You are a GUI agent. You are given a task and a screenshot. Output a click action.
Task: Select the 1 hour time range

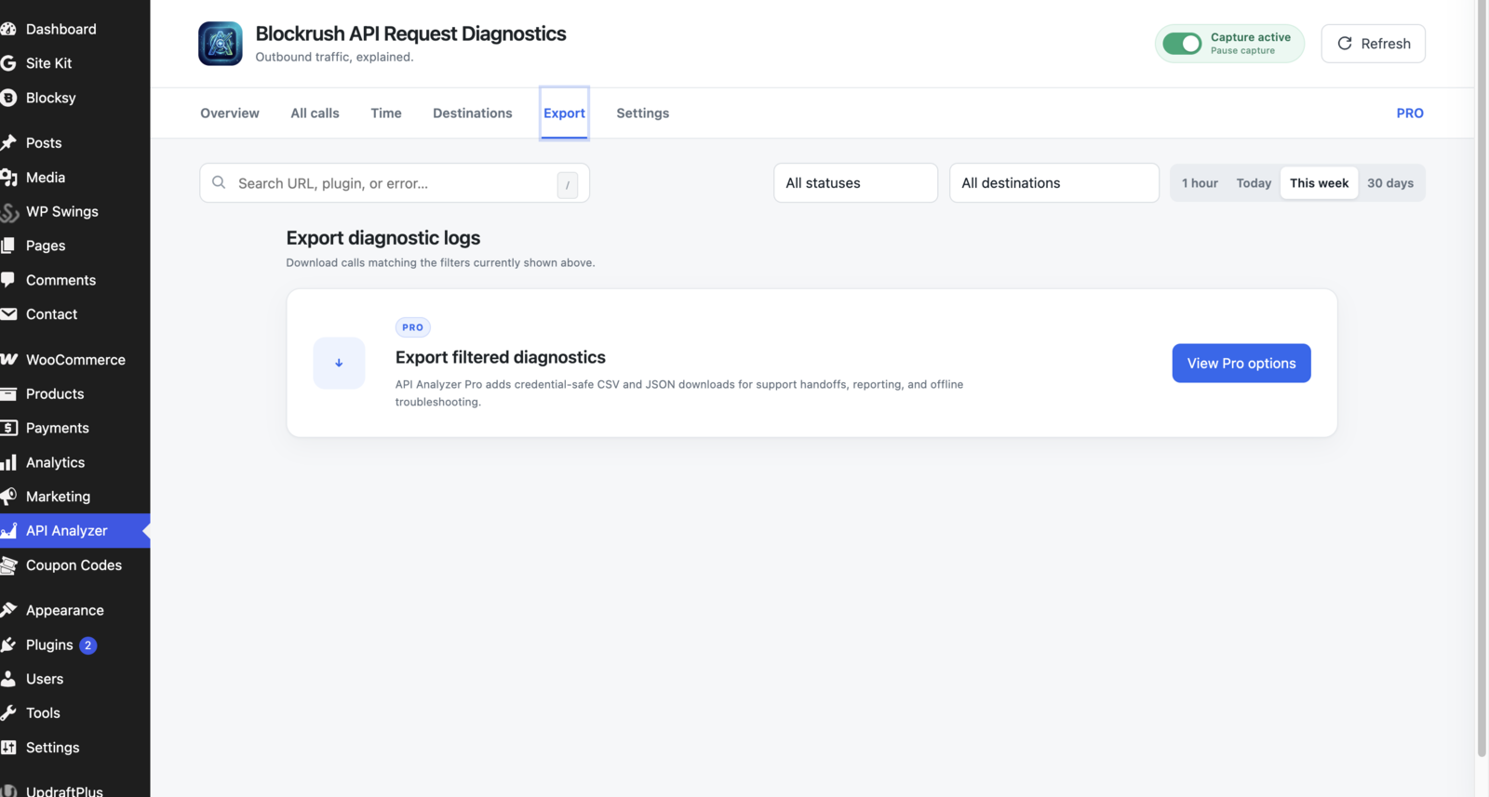[1200, 183]
